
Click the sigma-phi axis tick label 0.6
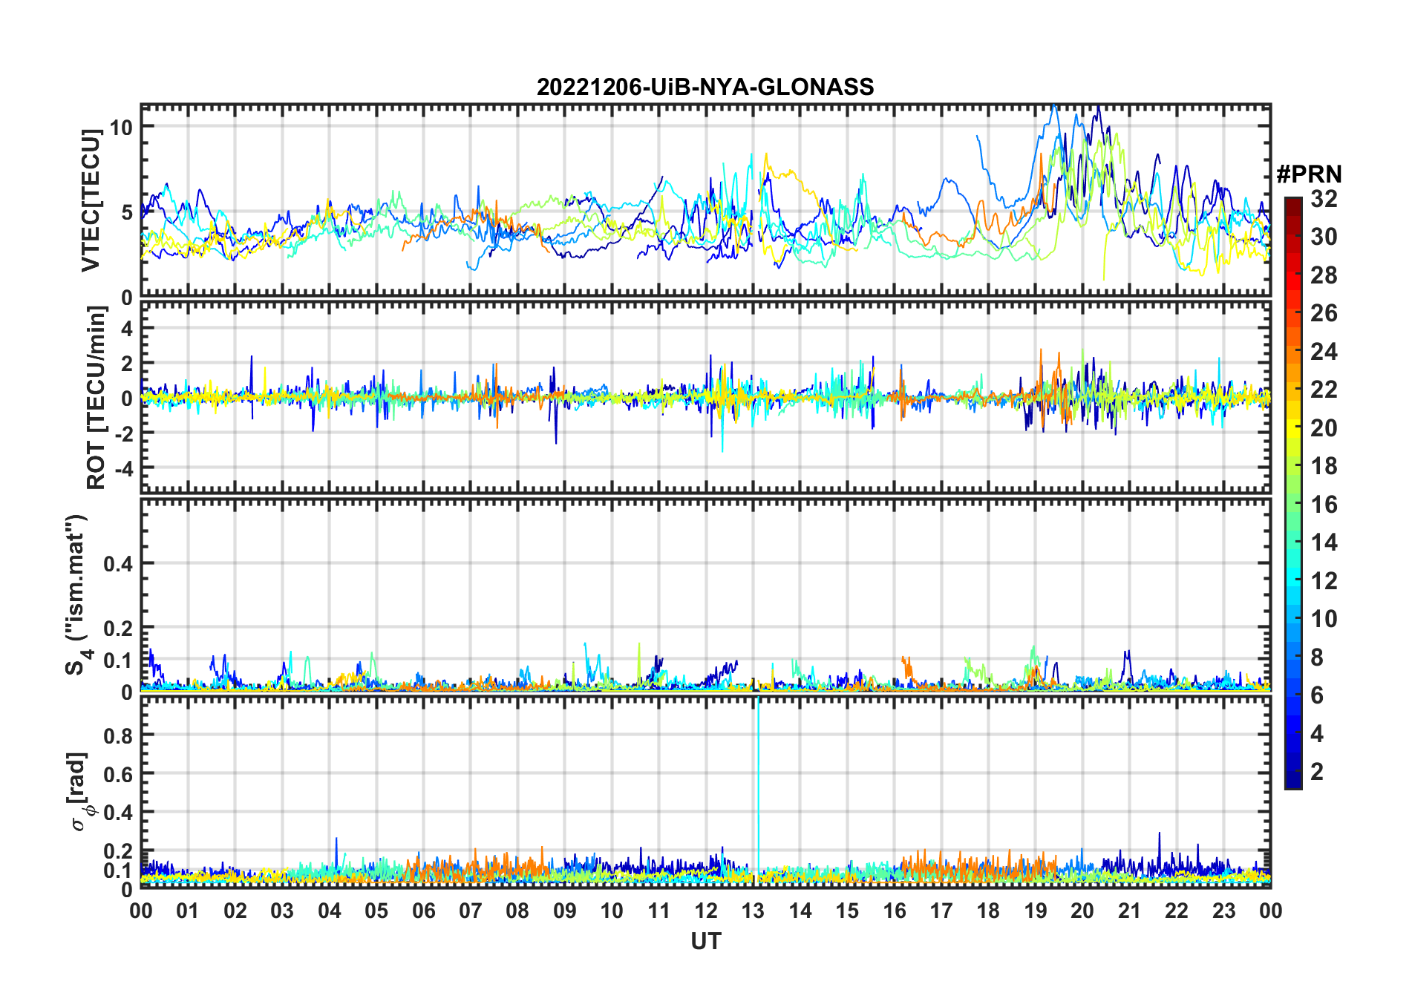[x=118, y=774]
